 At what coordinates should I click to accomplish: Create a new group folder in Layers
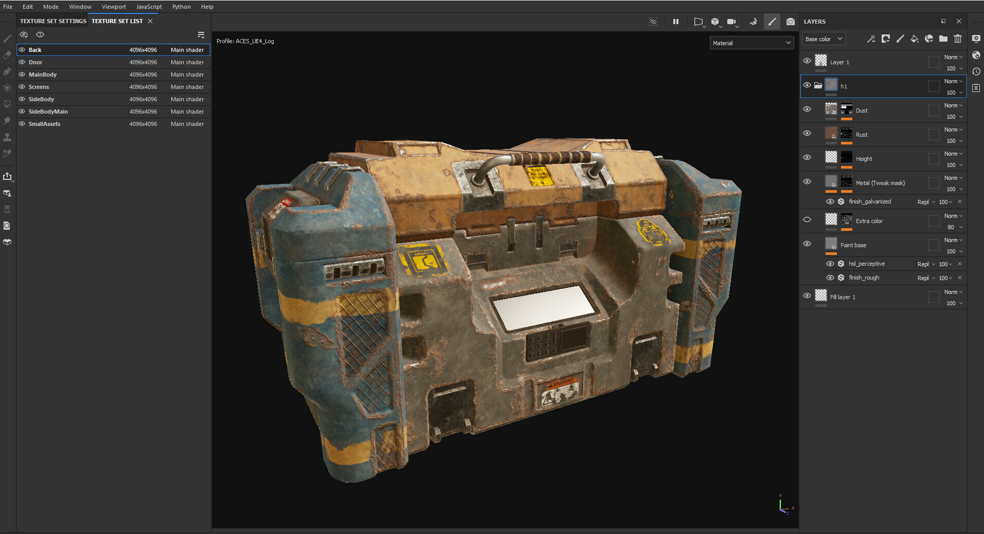click(x=943, y=39)
